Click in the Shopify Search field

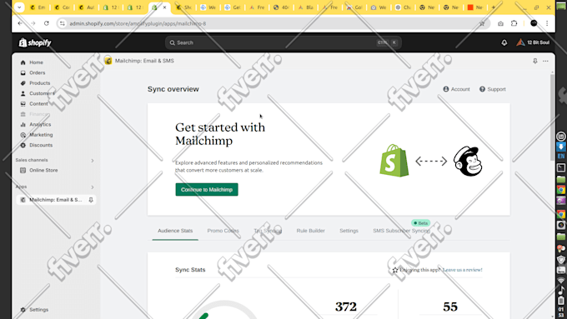tap(283, 42)
